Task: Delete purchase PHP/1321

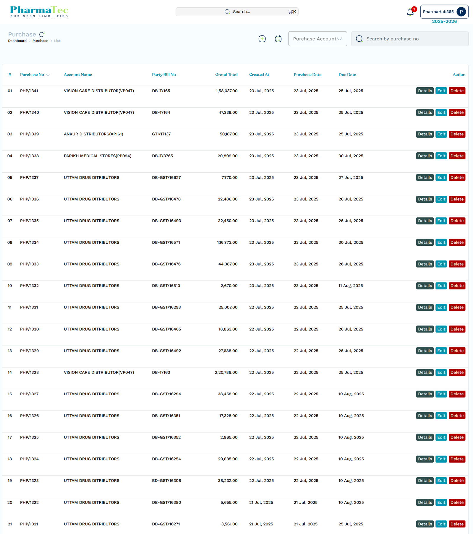Action: click(457, 524)
